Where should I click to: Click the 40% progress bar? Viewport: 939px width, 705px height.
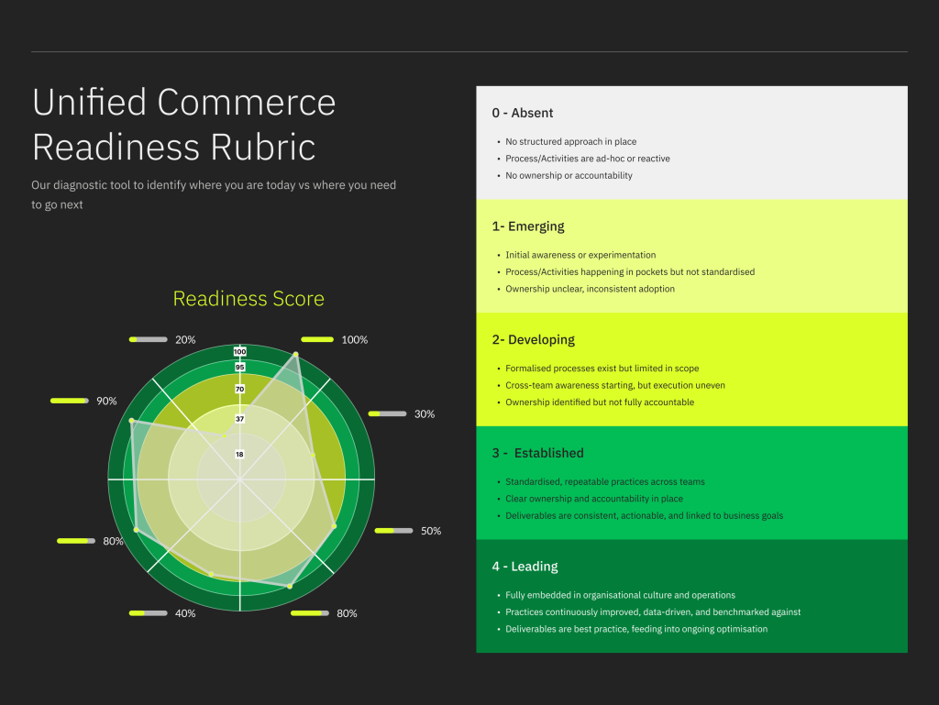pos(148,612)
